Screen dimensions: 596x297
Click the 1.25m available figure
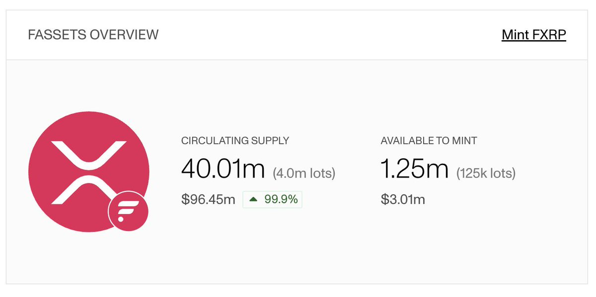[x=415, y=170]
